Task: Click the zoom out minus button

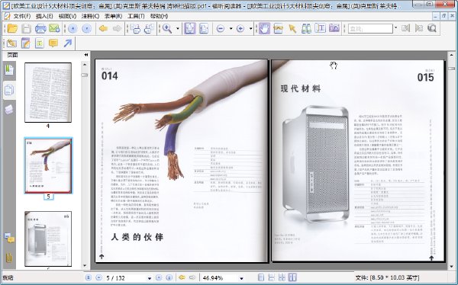Action: tap(221, 29)
